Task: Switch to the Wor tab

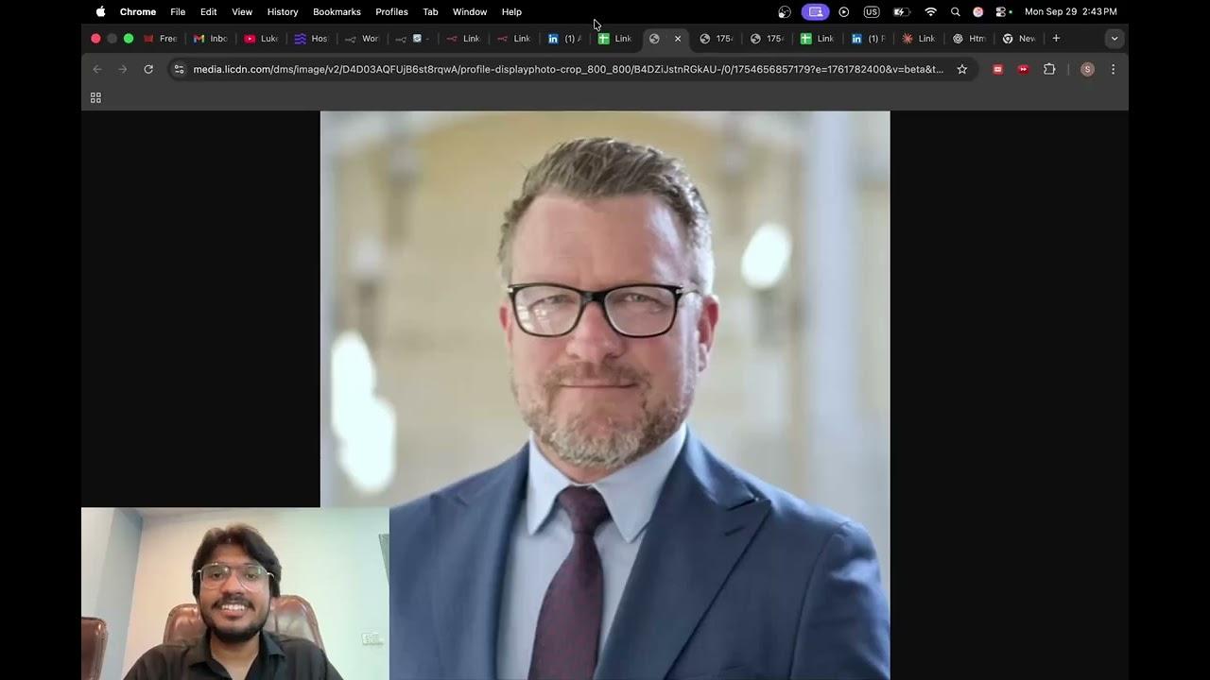Action: coord(362,39)
